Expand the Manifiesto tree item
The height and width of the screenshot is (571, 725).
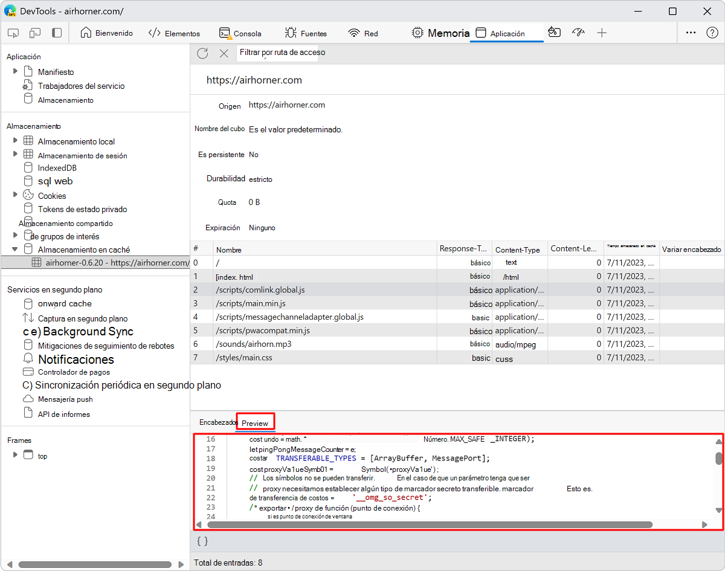coord(15,71)
